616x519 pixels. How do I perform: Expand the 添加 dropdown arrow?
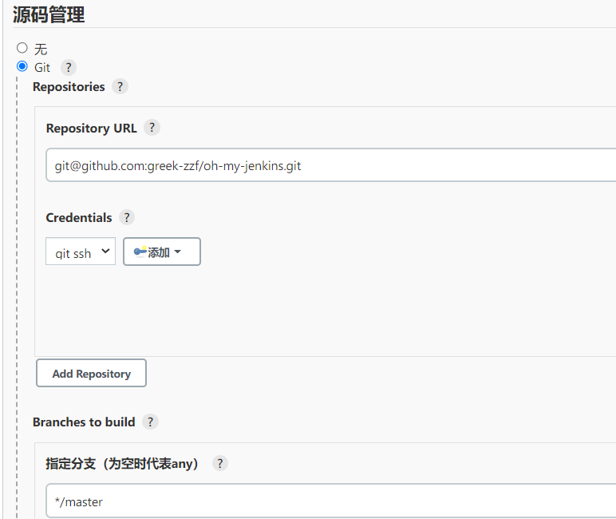(178, 252)
